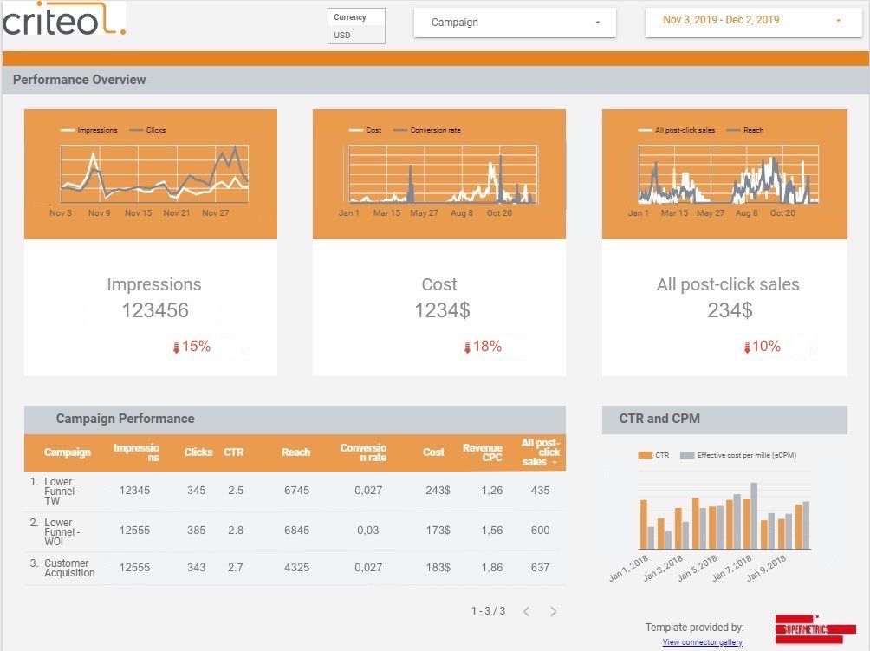Click the Criteo logo
870x651 pixels.
63,20
